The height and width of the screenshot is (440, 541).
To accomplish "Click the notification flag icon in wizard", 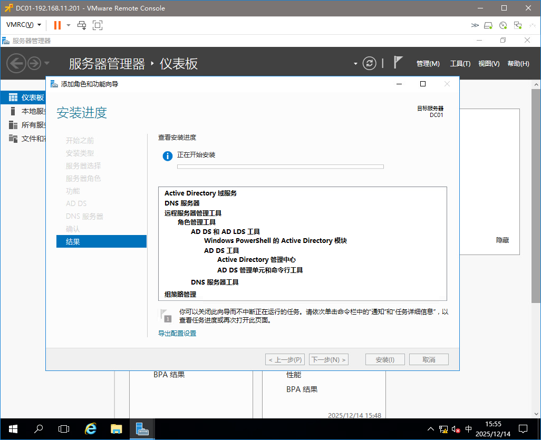I will 166,315.
